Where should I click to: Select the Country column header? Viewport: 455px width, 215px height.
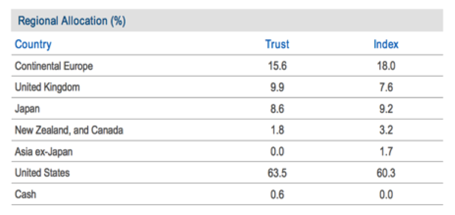pyautogui.click(x=33, y=44)
